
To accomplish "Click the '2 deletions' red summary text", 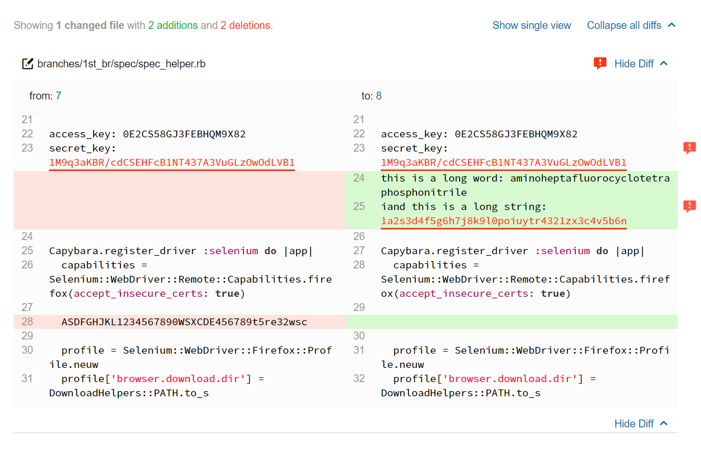I will click(x=245, y=25).
